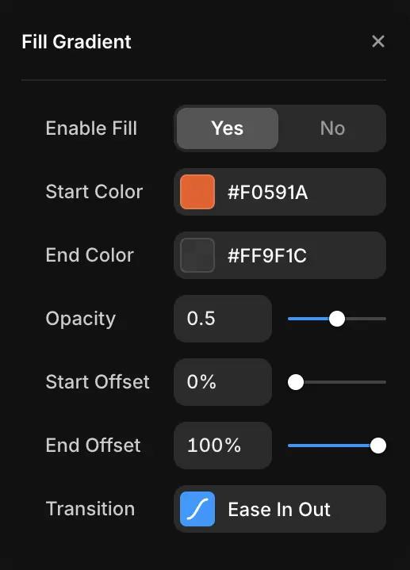Edit Start Color hex value #F0591A
The height and width of the screenshot is (570, 410).
(267, 193)
